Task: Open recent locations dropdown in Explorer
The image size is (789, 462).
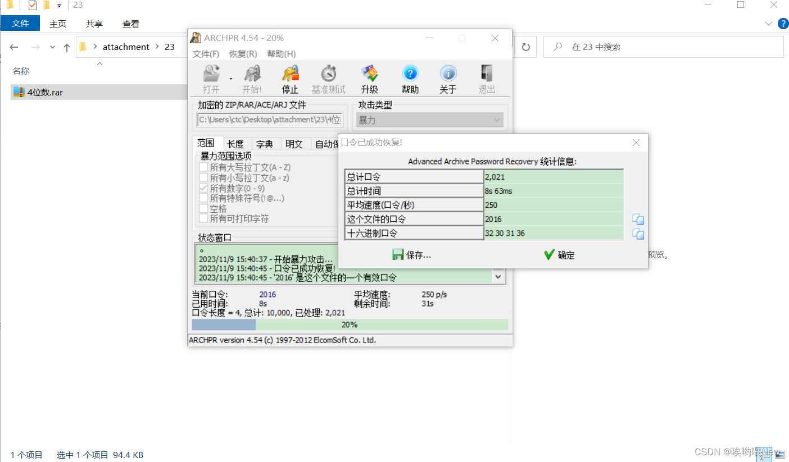Action: click(x=53, y=47)
